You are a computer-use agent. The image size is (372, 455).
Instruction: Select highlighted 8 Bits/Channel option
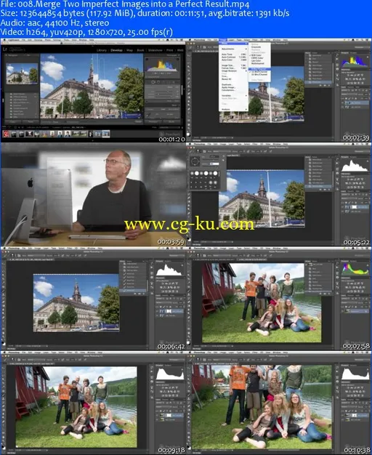point(259,69)
